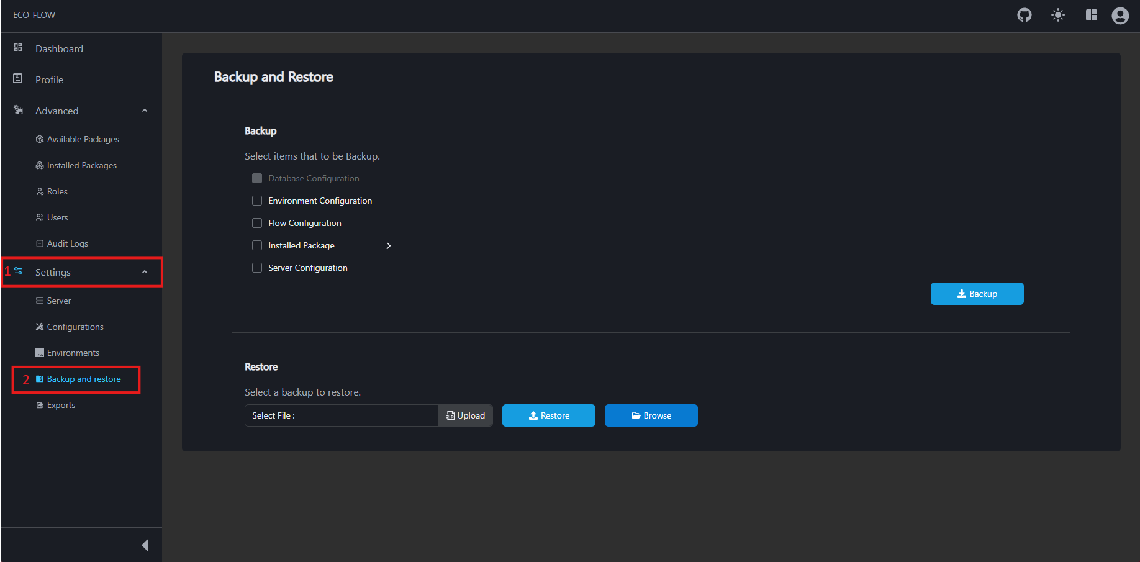1140x562 pixels.
Task: Click the blue Backup button
Action: coord(977,294)
